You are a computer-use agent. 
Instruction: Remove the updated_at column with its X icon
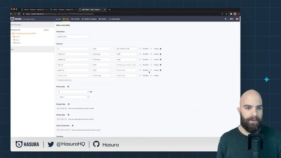[x=161, y=60]
